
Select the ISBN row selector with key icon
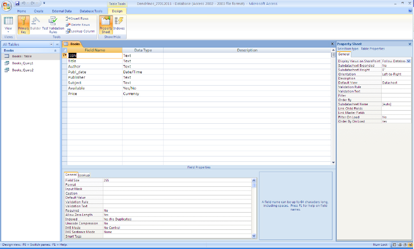[x=64, y=55]
